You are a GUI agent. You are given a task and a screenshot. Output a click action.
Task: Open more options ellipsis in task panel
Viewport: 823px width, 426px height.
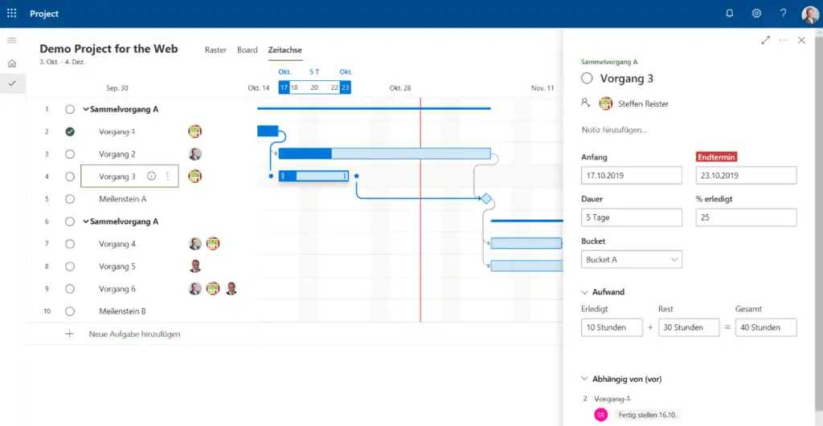(784, 40)
